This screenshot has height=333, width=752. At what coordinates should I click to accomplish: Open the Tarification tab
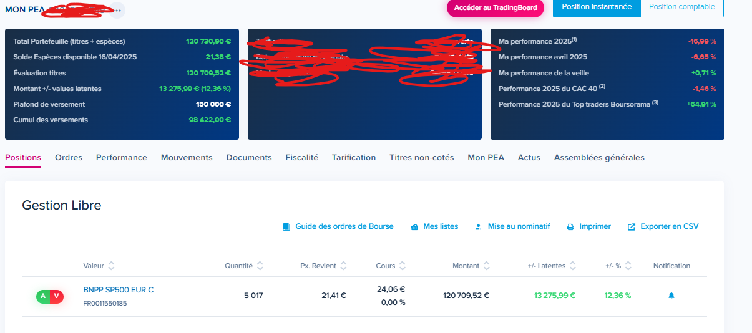coord(354,158)
